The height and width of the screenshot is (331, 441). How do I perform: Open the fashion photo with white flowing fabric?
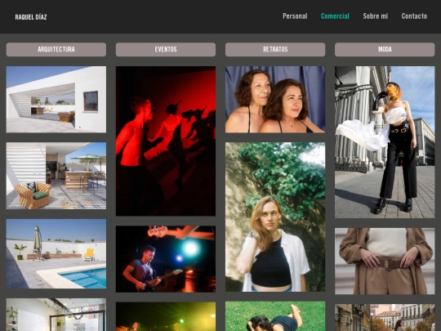(385, 142)
